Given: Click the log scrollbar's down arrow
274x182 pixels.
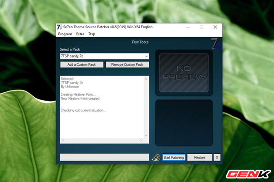Looking at the screenshot, I should pos(146,136).
